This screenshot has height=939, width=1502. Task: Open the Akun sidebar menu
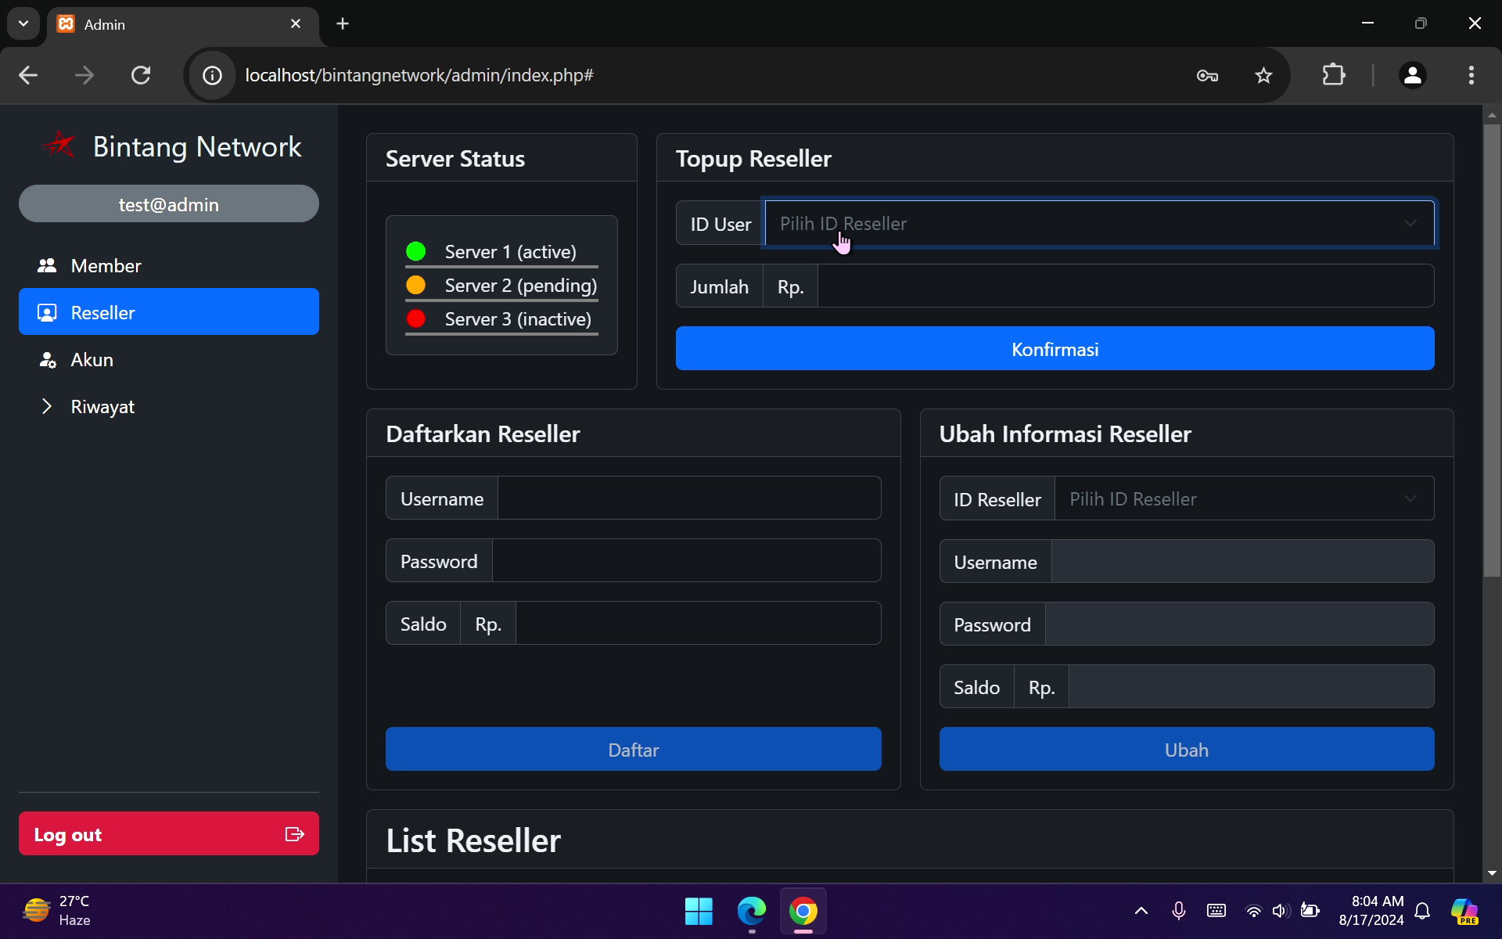tap(169, 359)
